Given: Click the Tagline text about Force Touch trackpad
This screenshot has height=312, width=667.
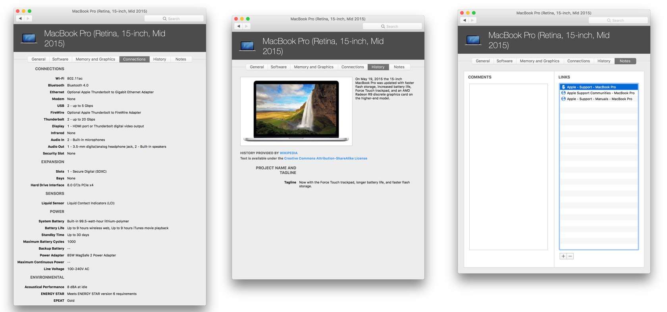Looking at the screenshot, I should coord(355,184).
